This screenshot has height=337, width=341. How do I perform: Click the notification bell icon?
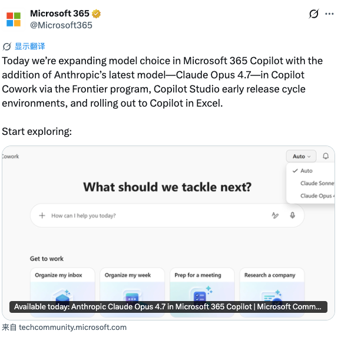pyautogui.click(x=326, y=156)
